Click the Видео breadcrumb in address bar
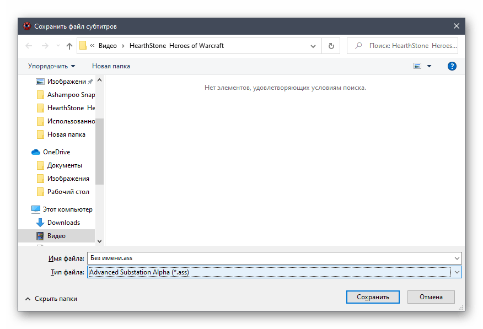Screen dimensions: 483x329 (x=108, y=46)
